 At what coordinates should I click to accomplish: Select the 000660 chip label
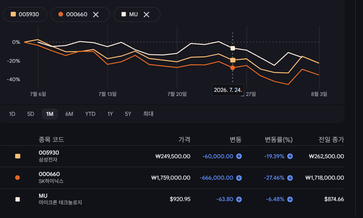tap(77, 14)
